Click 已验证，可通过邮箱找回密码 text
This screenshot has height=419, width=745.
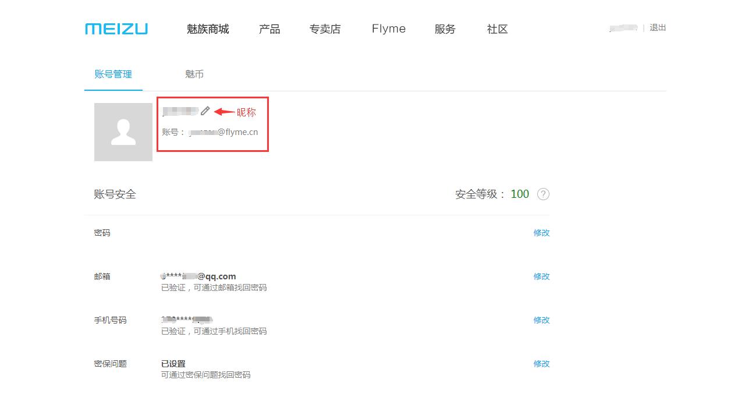tap(214, 287)
